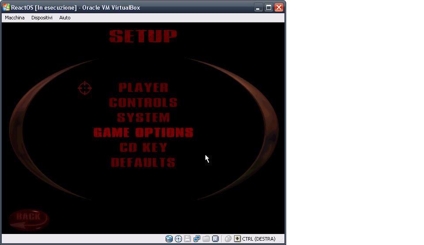Viewport: 424px width, 245px height.
Task: Open the CONTROLS setup option
Action: 143,103
